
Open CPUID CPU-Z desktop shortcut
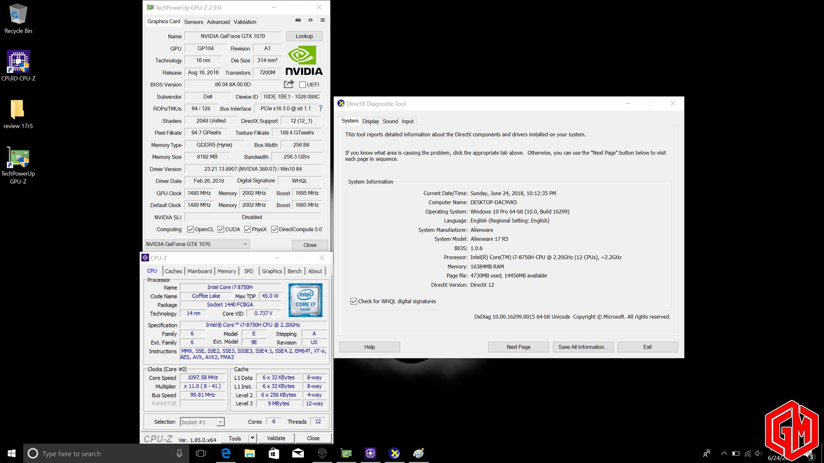click(x=18, y=66)
